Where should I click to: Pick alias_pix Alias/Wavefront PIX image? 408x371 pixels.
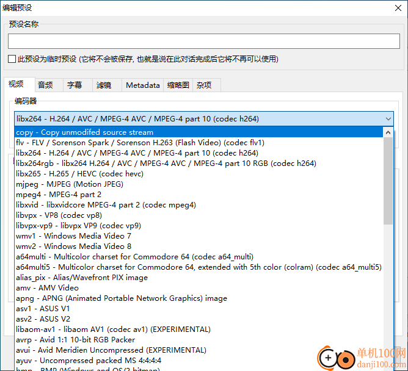pos(199,278)
